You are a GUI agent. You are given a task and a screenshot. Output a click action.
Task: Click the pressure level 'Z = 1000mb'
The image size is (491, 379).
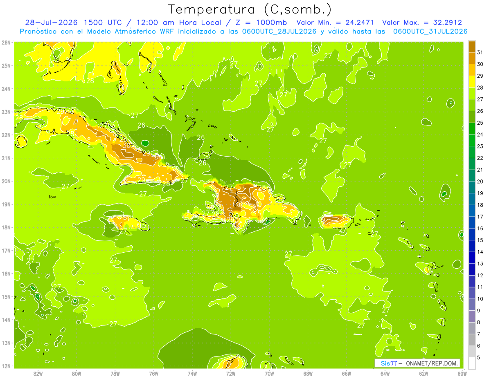261,22
